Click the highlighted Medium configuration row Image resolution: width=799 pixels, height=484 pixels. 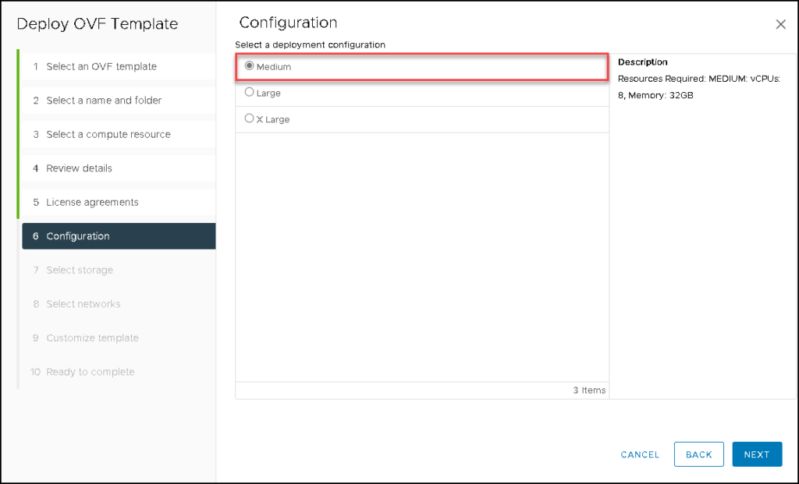tap(421, 66)
